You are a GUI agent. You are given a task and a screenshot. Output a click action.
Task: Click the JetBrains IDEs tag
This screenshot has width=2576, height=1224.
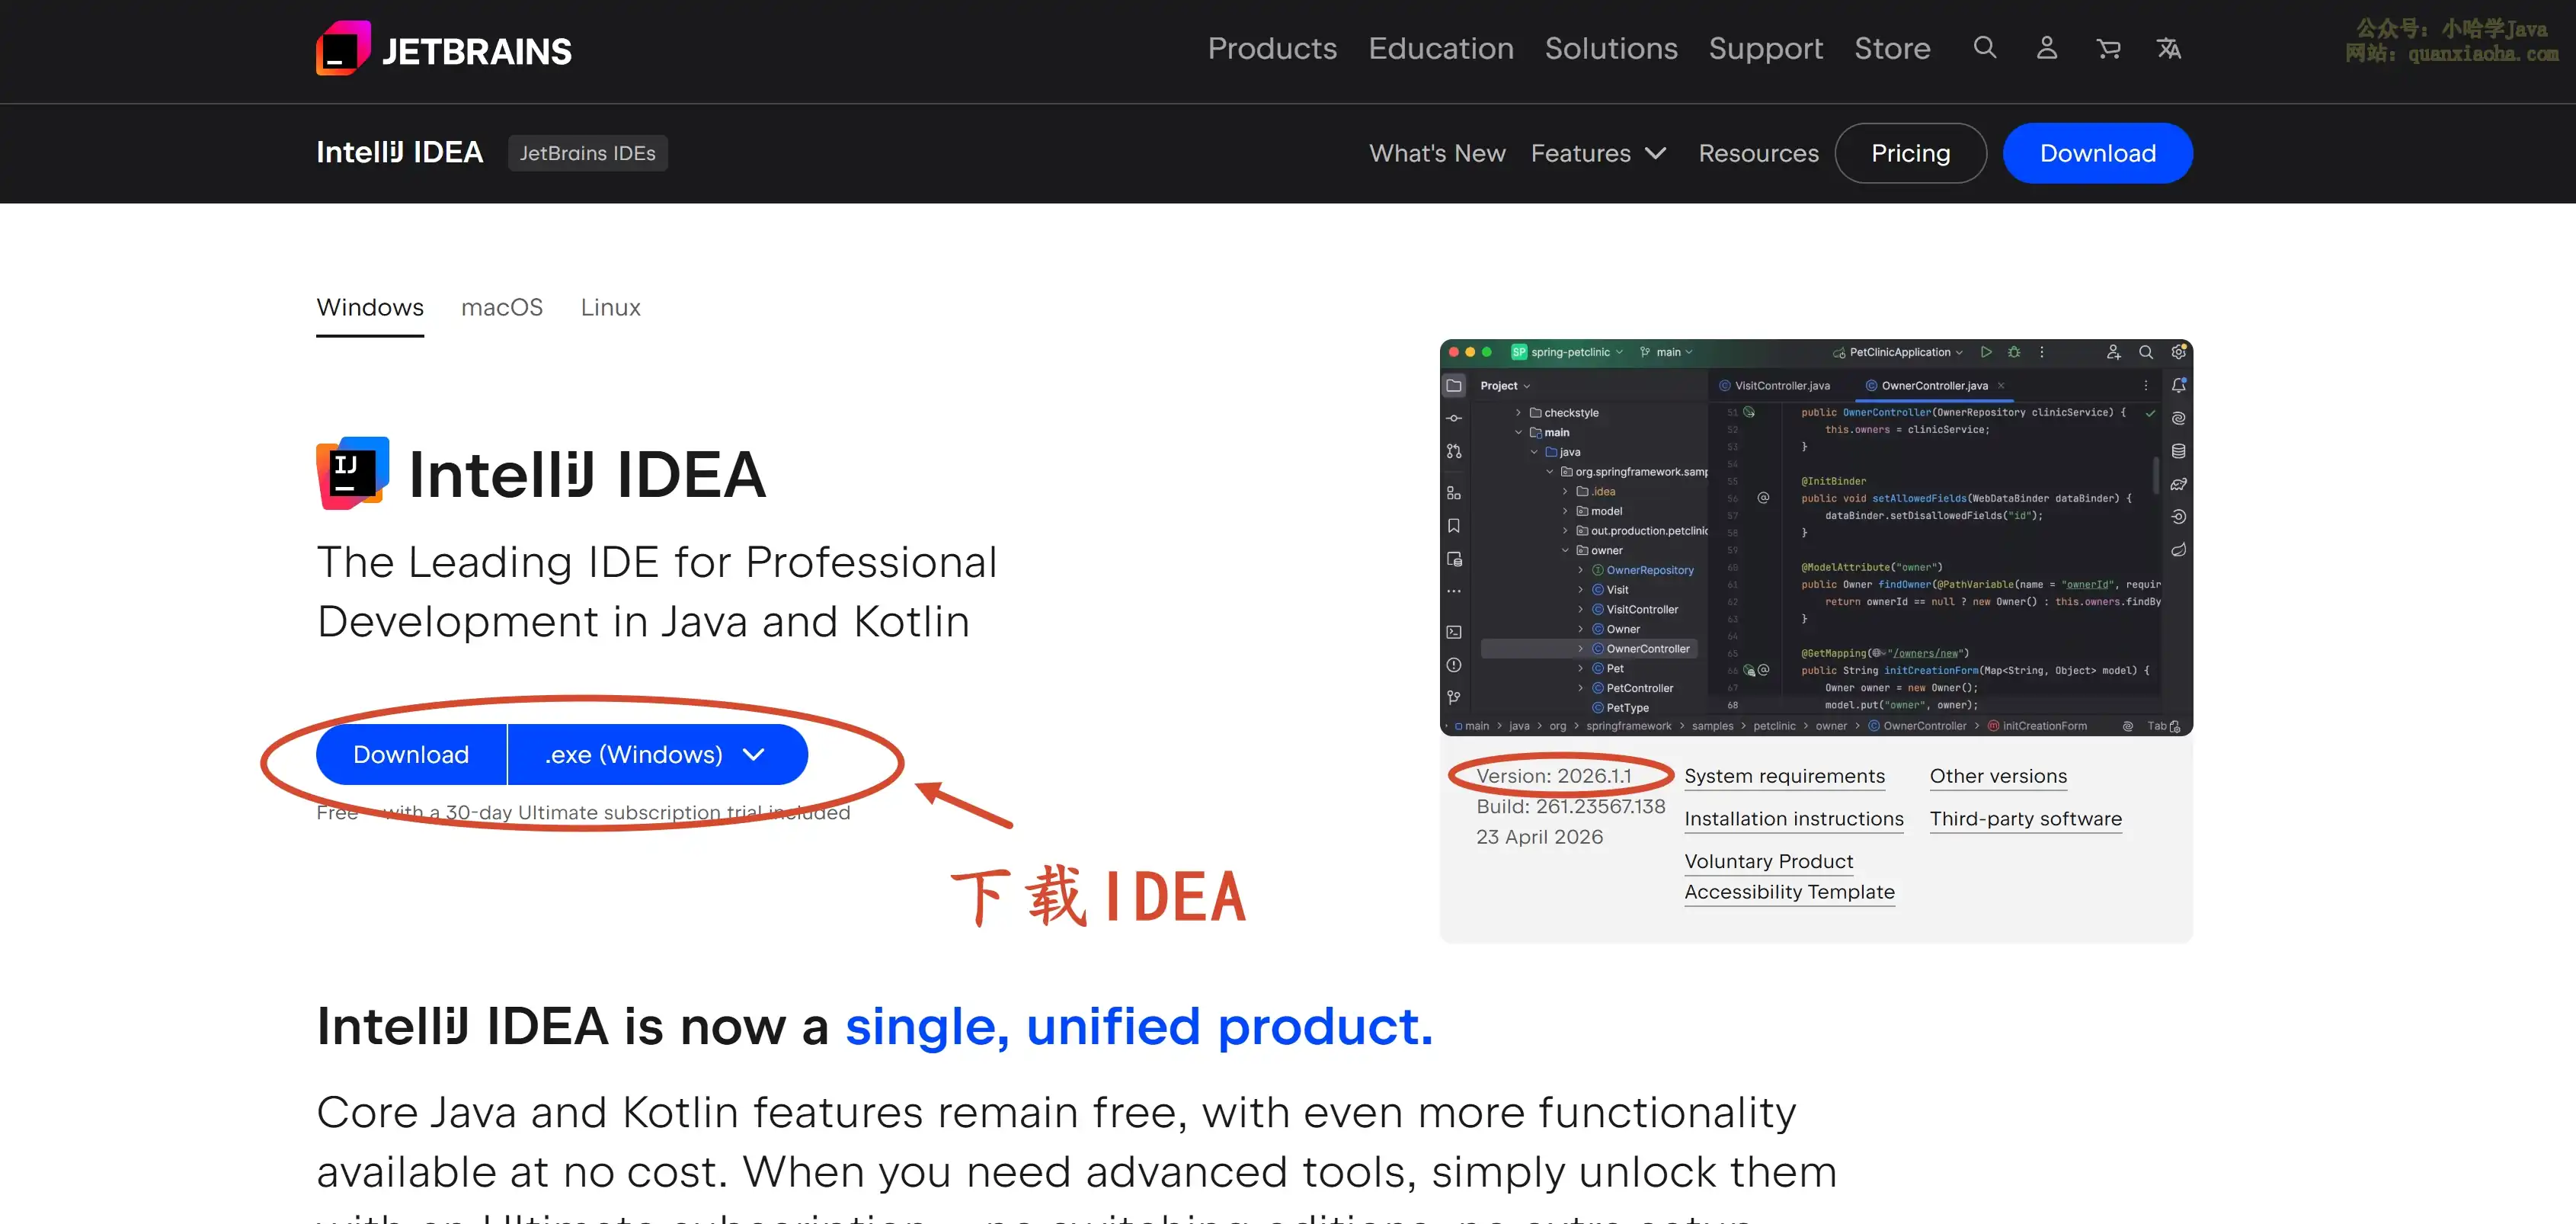point(587,153)
